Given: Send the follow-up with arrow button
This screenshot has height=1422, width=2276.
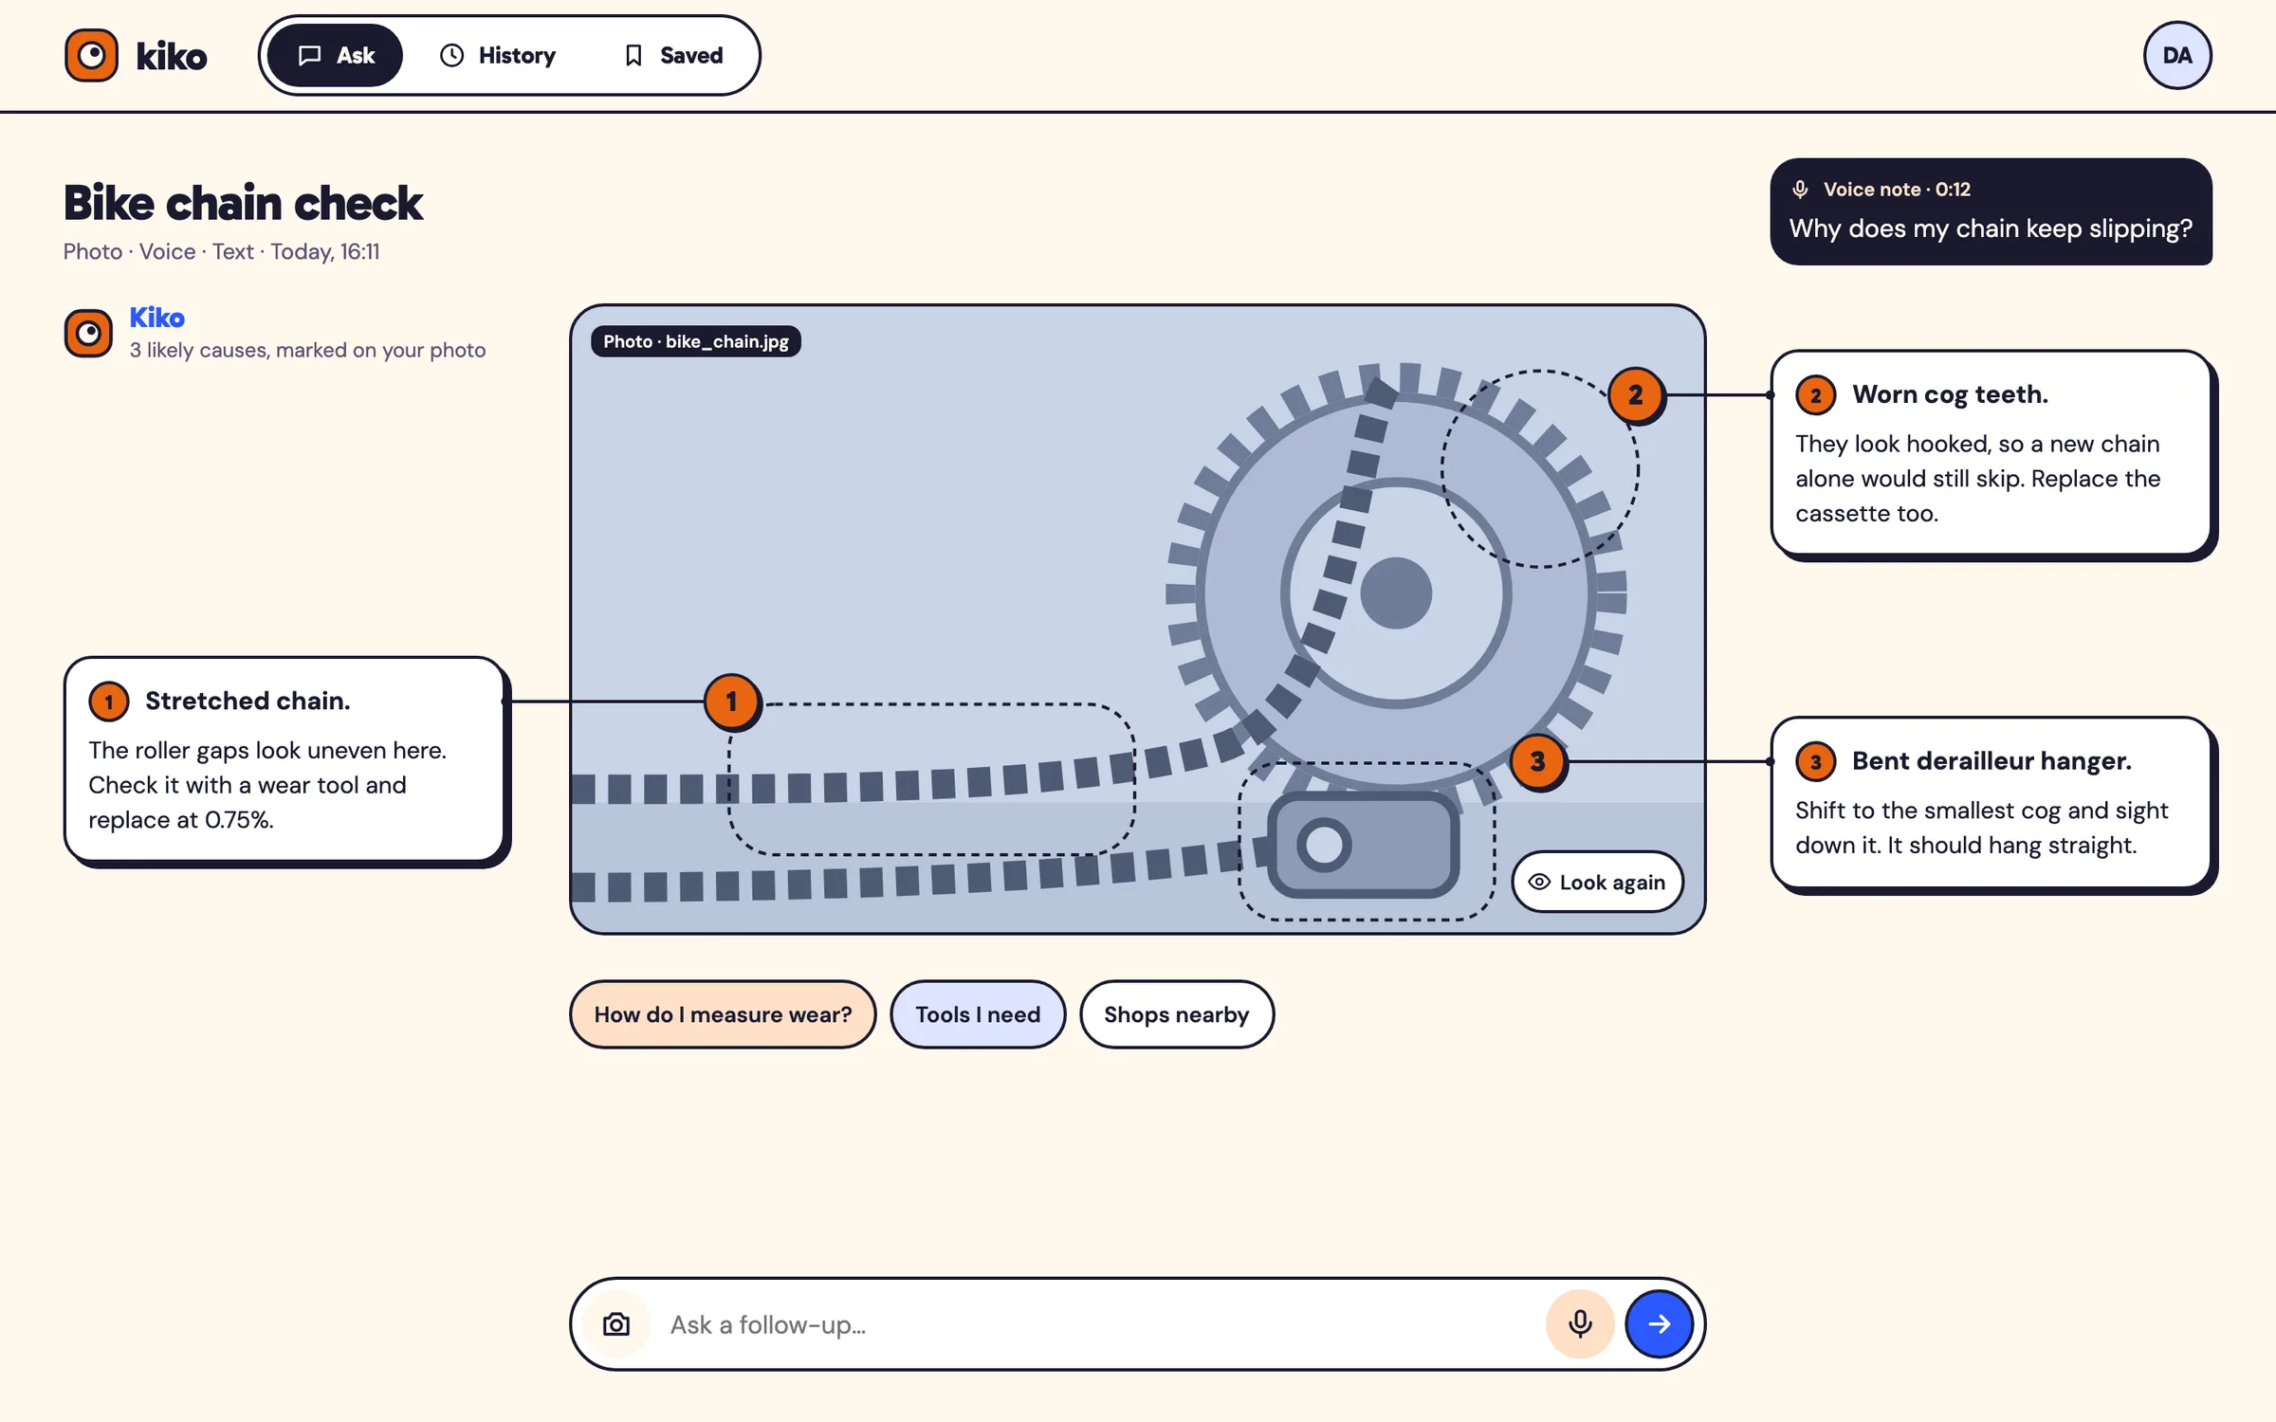Looking at the screenshot, I should pos(1659,1324).
